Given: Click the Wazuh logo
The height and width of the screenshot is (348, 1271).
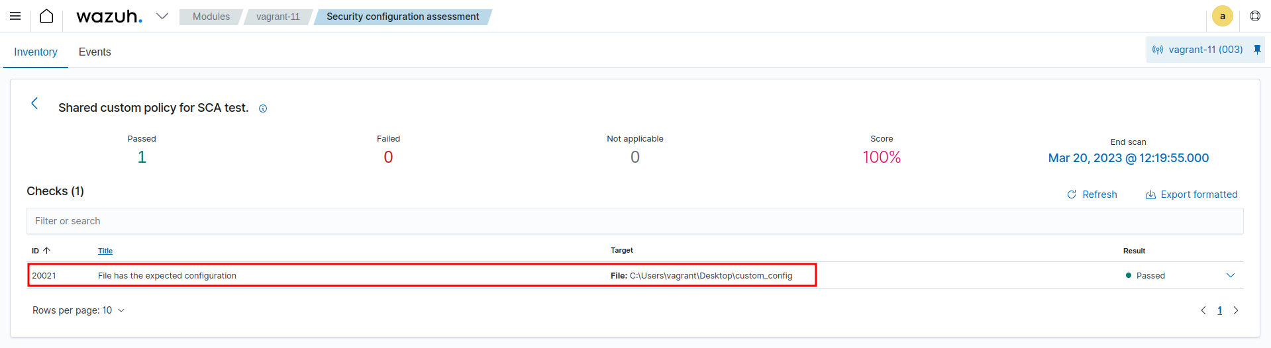Looking at the screenshot, I should (109, 16).
